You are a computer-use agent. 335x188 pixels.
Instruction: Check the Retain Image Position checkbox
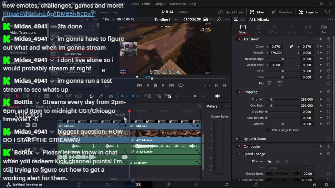click(268, 130)
